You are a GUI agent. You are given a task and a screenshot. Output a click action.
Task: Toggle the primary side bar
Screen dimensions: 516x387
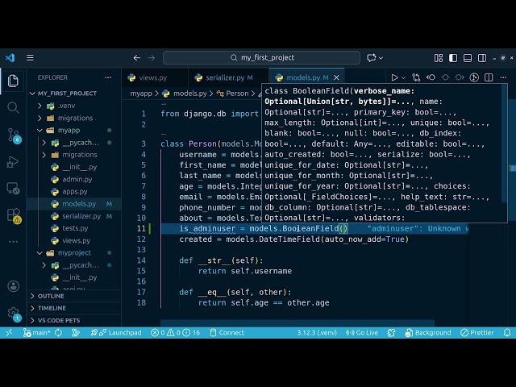point(453,58)
